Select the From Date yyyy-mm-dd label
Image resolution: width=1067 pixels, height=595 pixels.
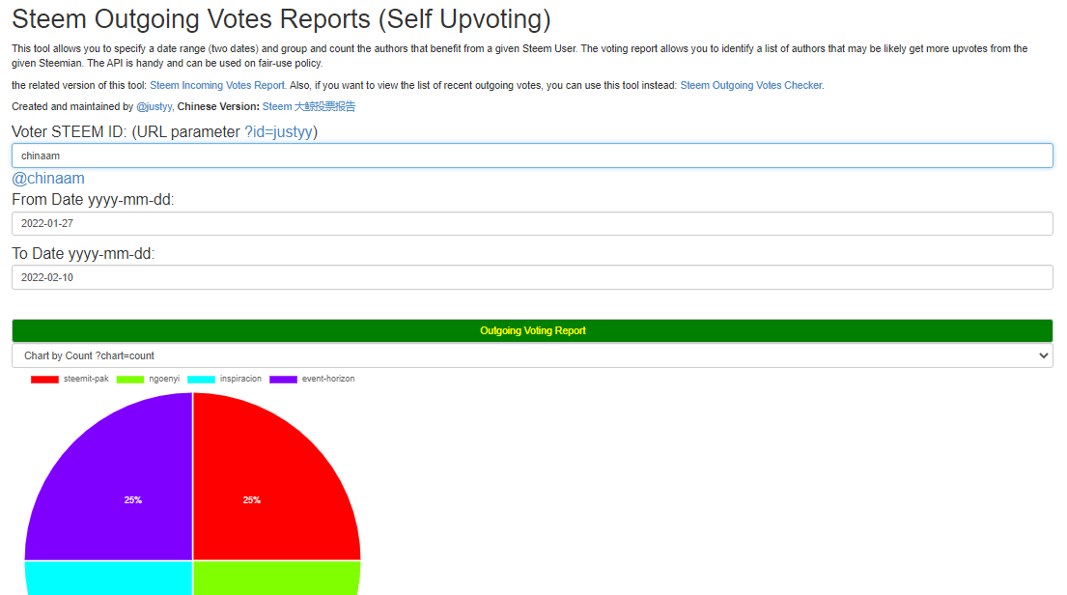click(x=93, y=200)
